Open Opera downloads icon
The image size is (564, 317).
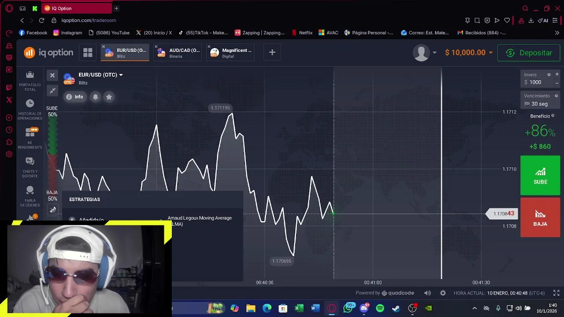(531, 20)
